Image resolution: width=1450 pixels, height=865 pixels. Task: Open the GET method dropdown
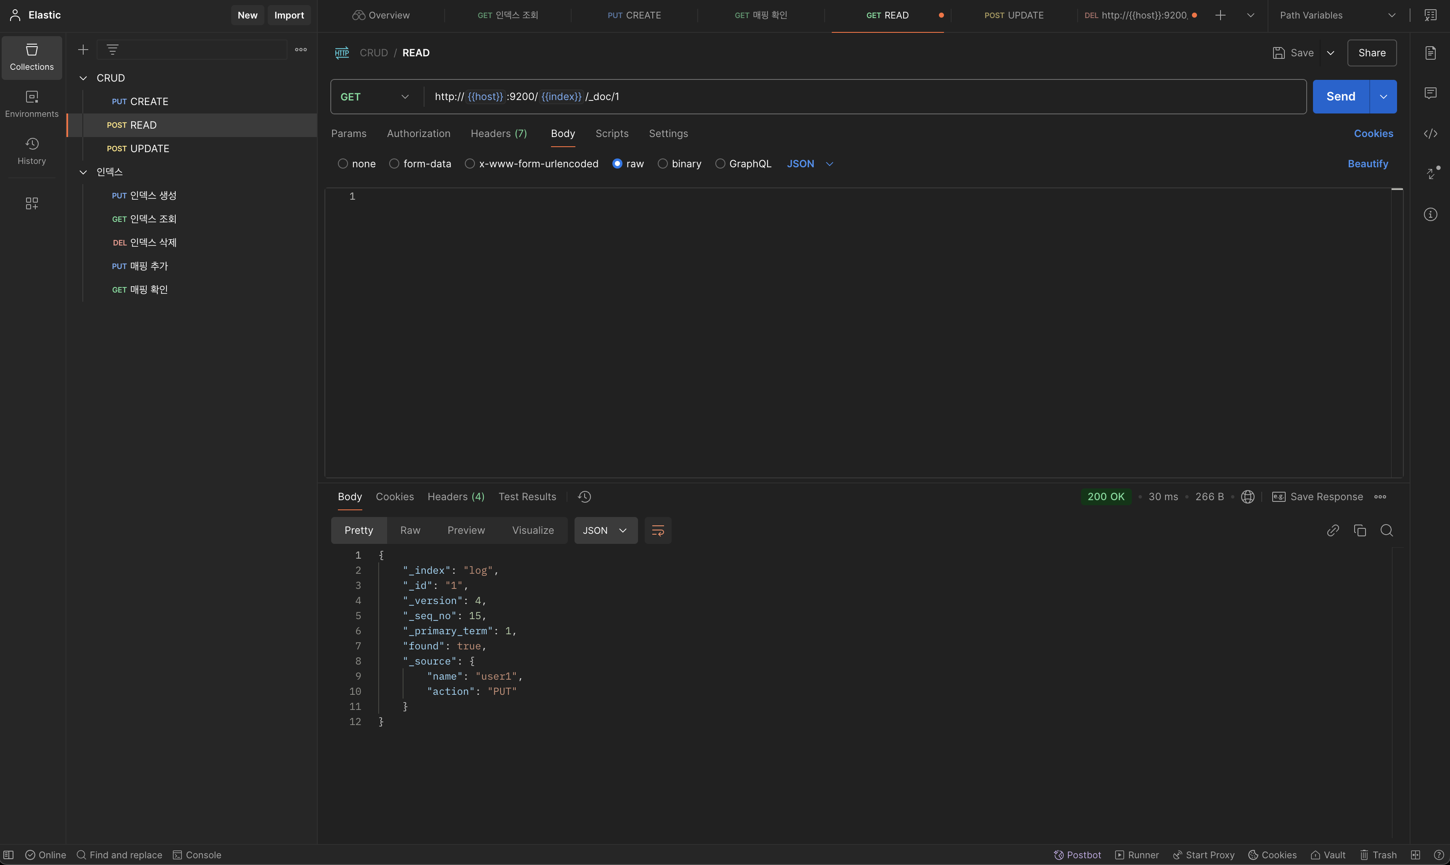pos(375,97)
